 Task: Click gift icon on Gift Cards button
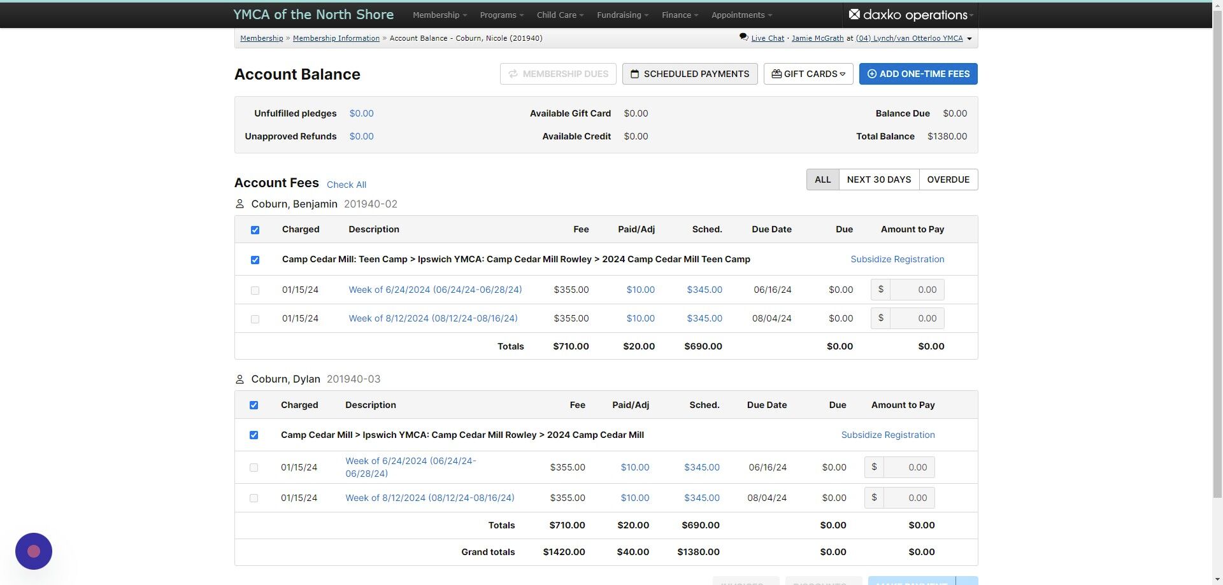[x=776, y=74]
